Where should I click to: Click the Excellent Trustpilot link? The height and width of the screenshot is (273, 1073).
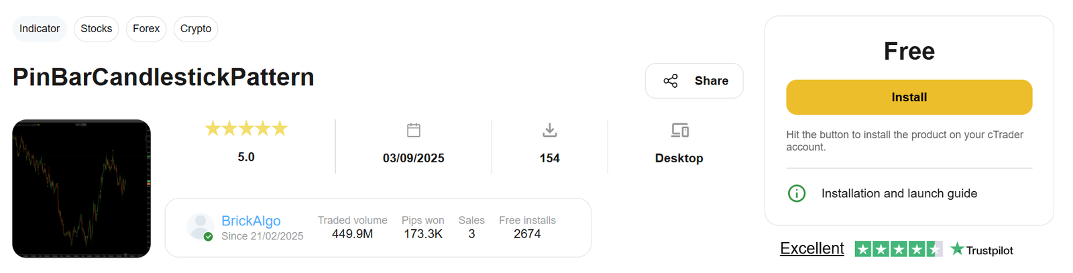click(x=811, y=249)
